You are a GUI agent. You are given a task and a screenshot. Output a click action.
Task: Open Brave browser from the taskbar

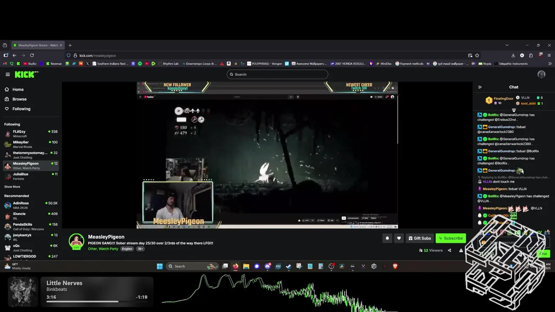395,266
